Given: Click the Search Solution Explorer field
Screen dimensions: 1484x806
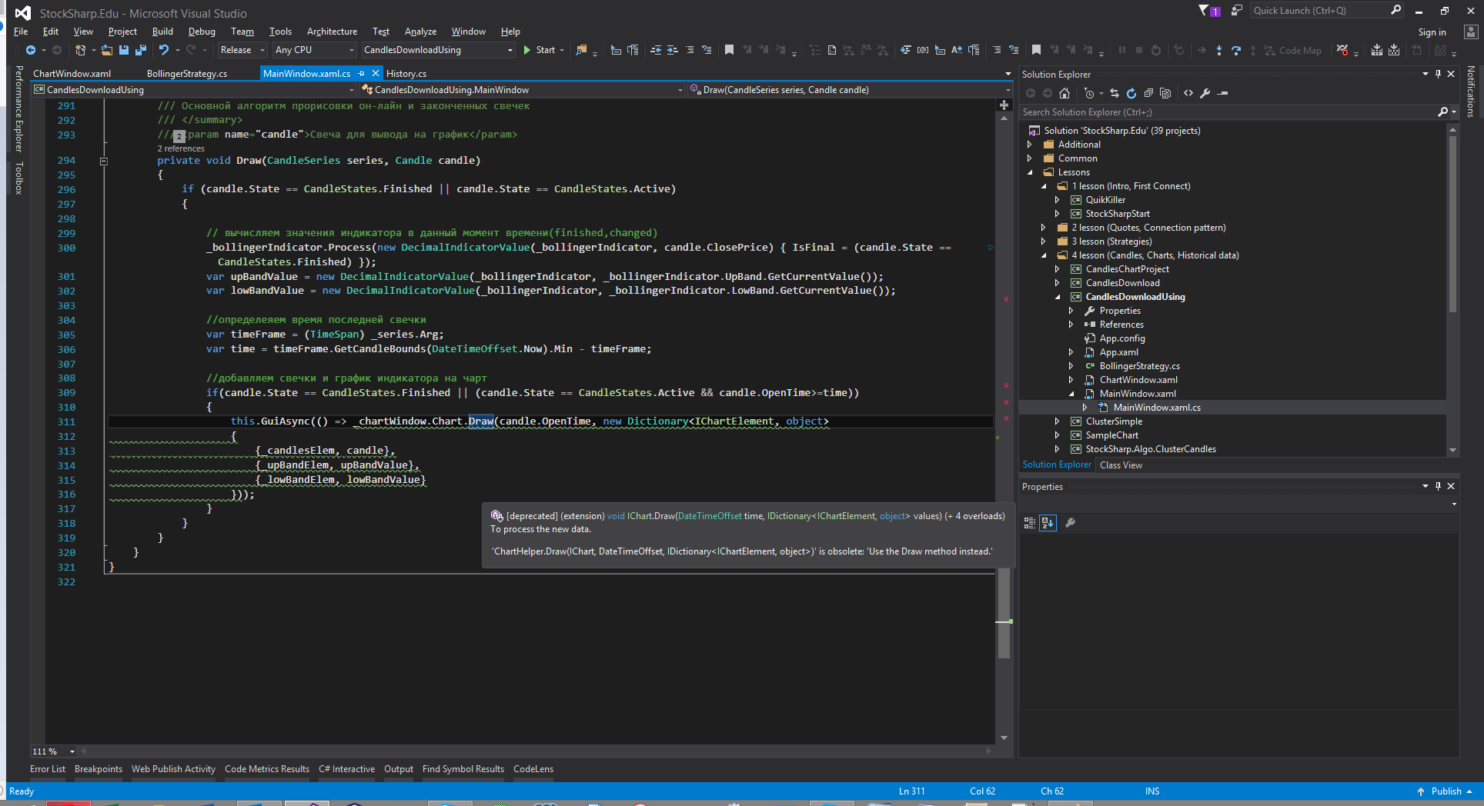Looking at the screenshot, I should tap(1228, 112).
